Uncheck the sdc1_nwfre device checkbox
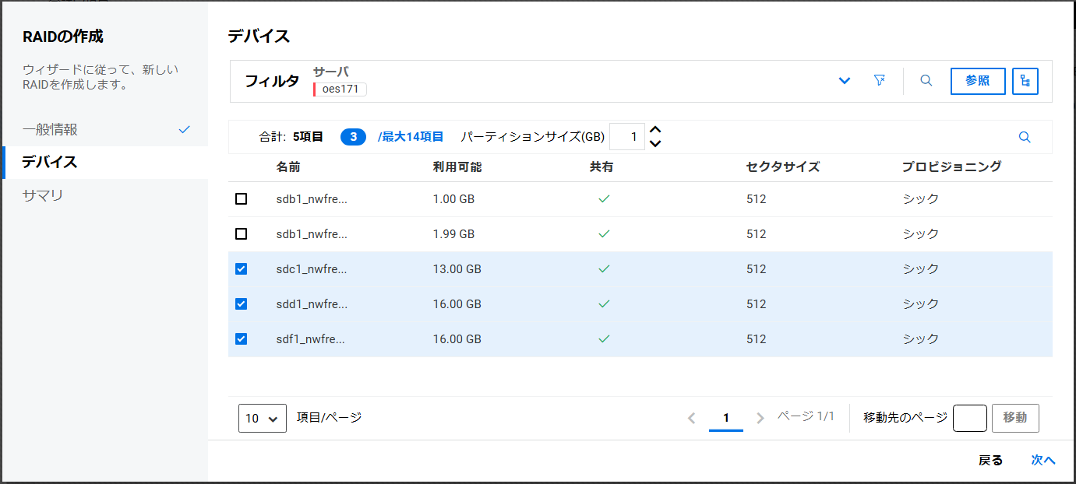 coord(242,269)
